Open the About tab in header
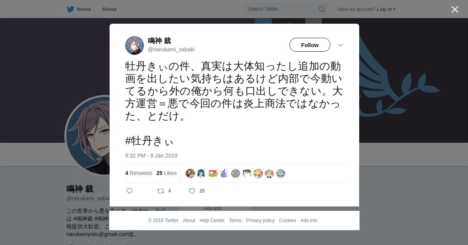Image resolution: width=468 pixels, height=245 pixels. [x=109, y=9]
